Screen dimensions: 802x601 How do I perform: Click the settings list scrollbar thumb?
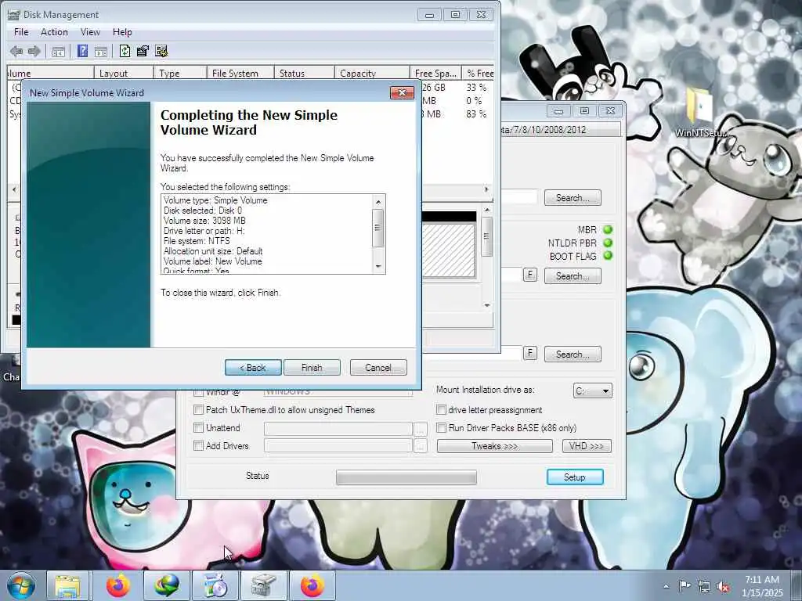pos(378,228)
